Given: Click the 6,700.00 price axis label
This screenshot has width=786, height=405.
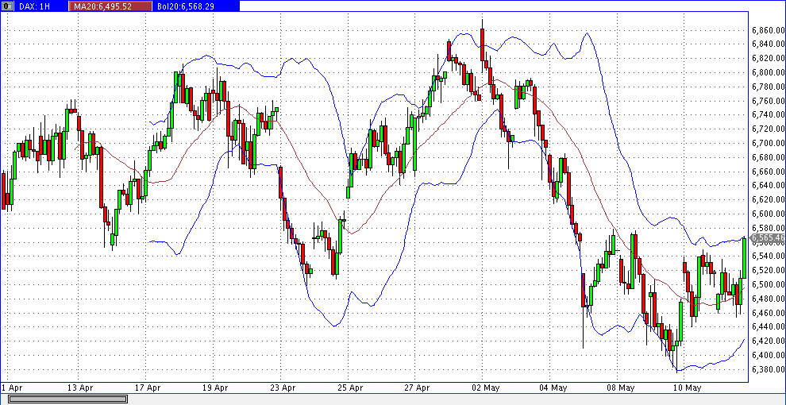Looking at the screenshot, I should (x=768, y=144).
